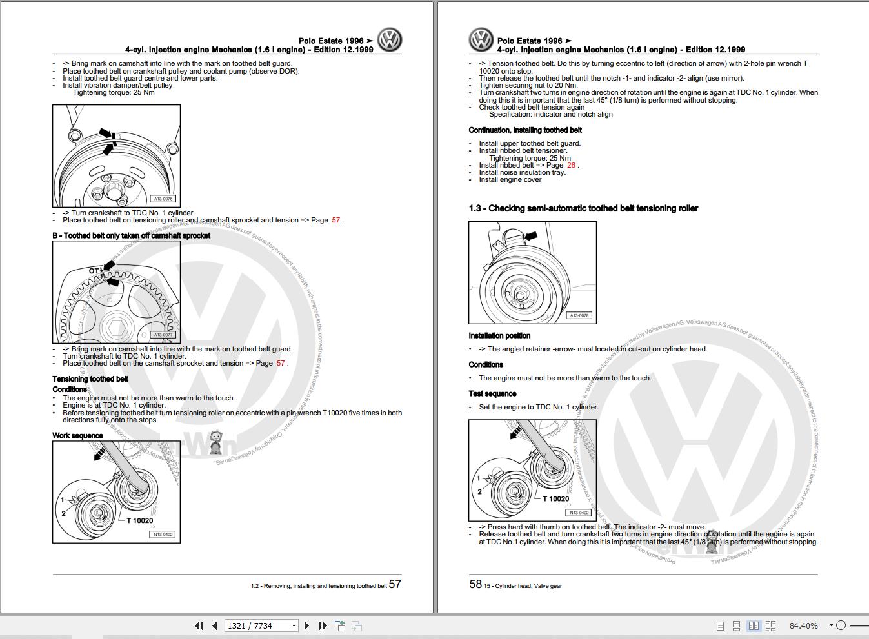
Task: Click the greyed-out next view icon
Action: (x=357, y=625)
